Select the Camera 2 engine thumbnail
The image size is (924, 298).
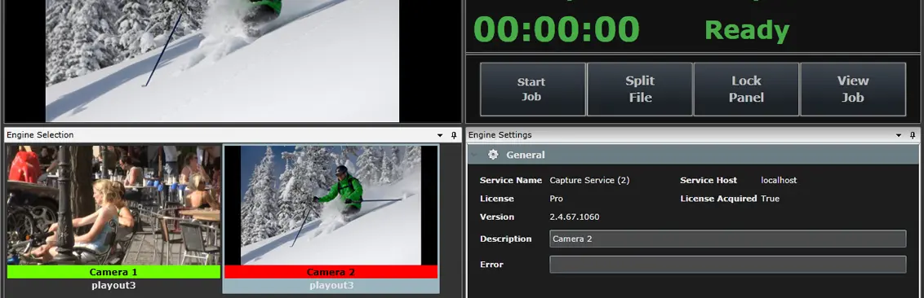(331, 205)
